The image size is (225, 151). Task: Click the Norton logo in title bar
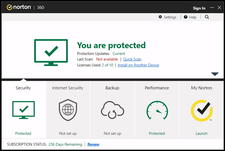19,7
